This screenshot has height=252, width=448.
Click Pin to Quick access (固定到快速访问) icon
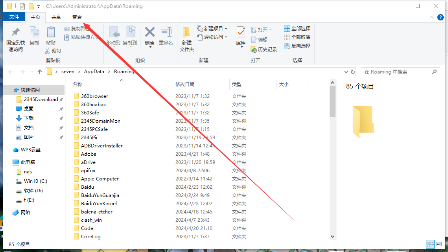click(x=15, y=33)
